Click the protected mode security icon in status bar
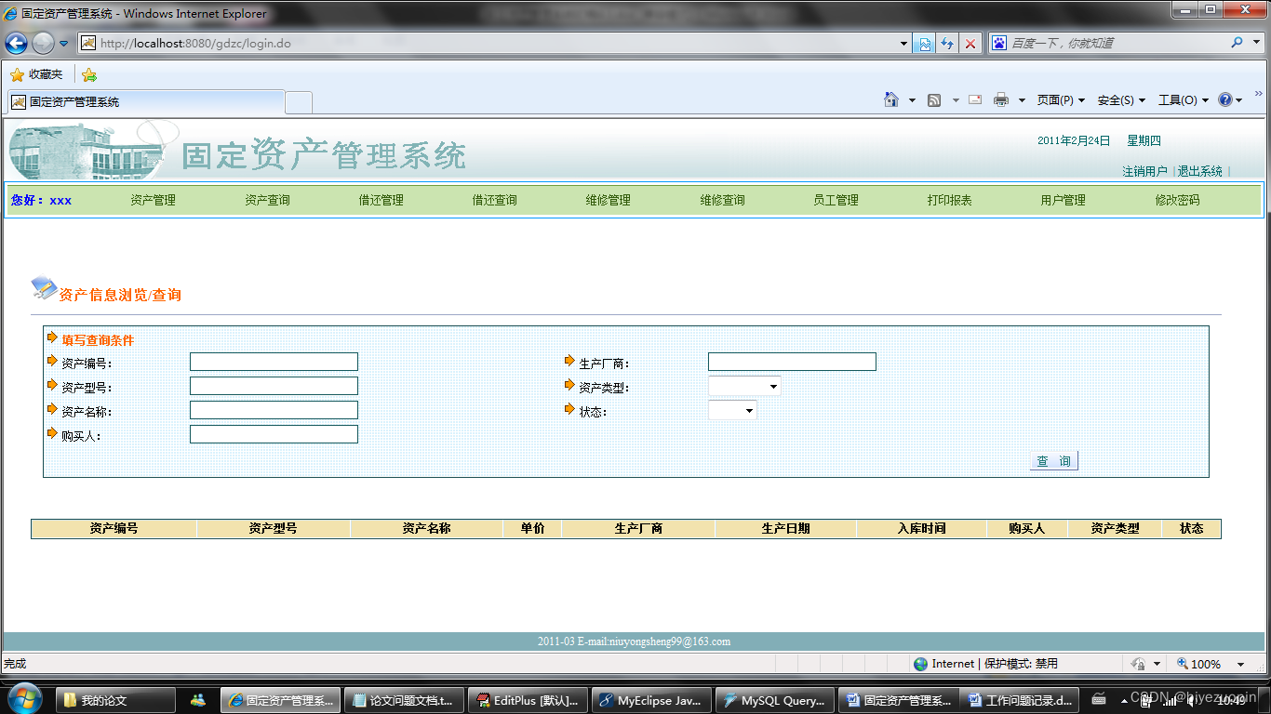 click(1137, 664)
